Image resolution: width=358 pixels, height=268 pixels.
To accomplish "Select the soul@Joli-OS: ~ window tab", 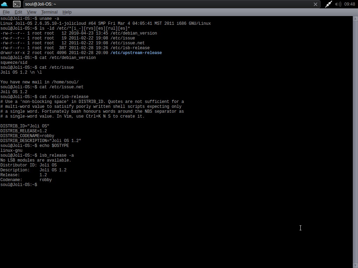I will click(172, 4).
